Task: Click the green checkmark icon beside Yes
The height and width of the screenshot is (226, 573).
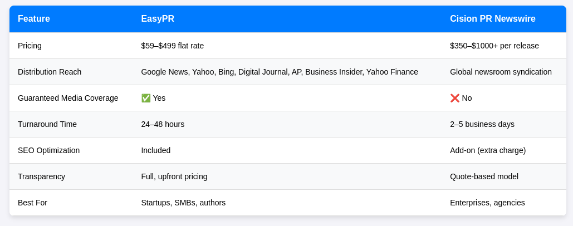Action: (x=146, y=98)
